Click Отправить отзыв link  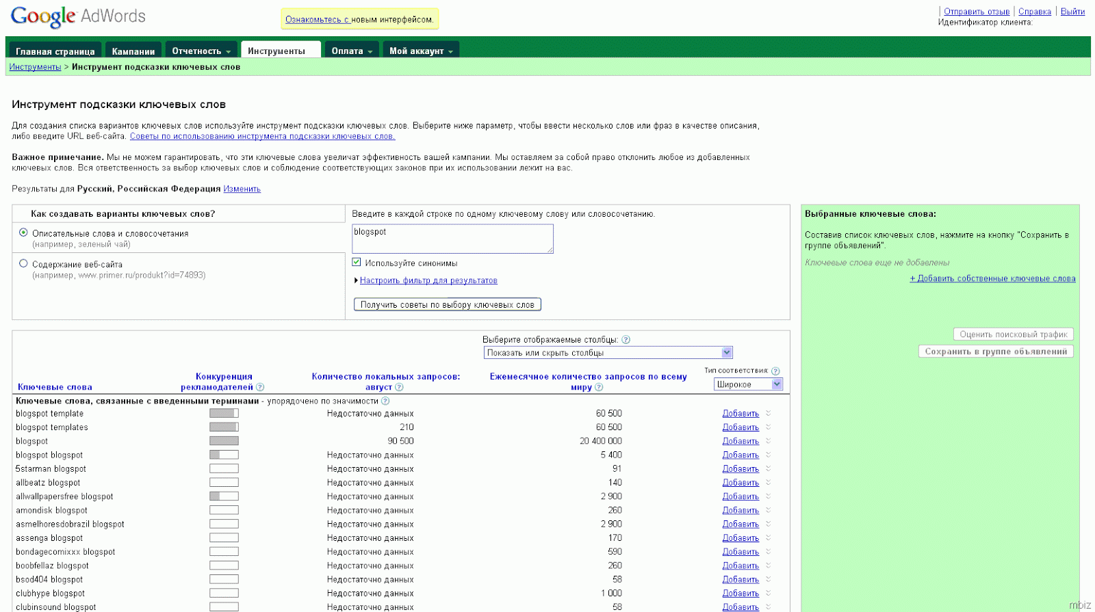(977, 12)
